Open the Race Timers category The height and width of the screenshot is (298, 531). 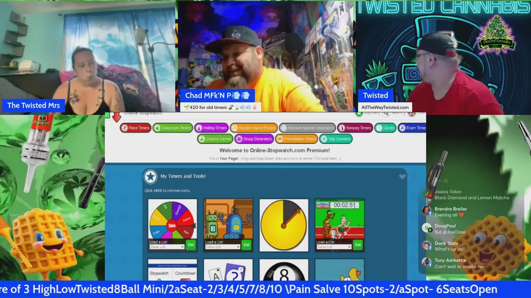tap(136, 128)
